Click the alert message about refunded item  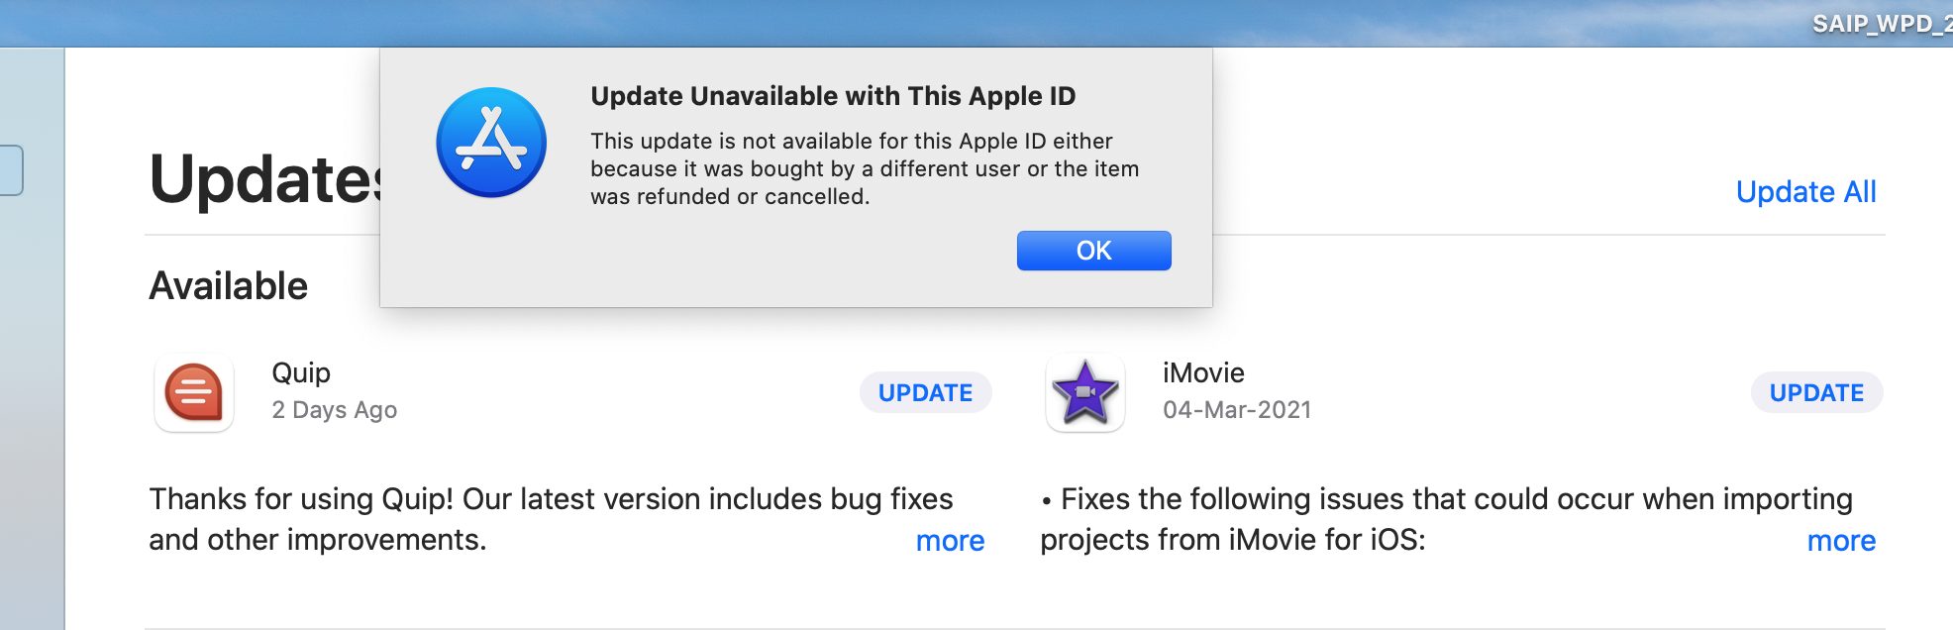click(865, 168)
